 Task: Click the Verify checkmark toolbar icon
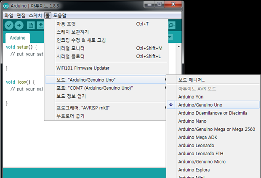tap(9, 25)
